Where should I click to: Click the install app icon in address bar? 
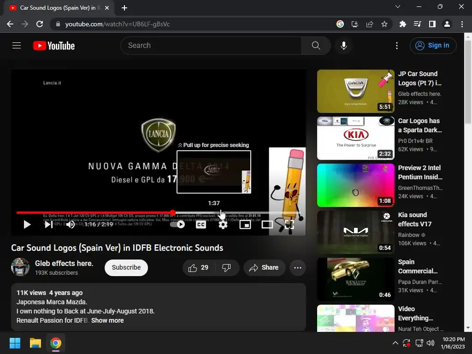(354, 24)
